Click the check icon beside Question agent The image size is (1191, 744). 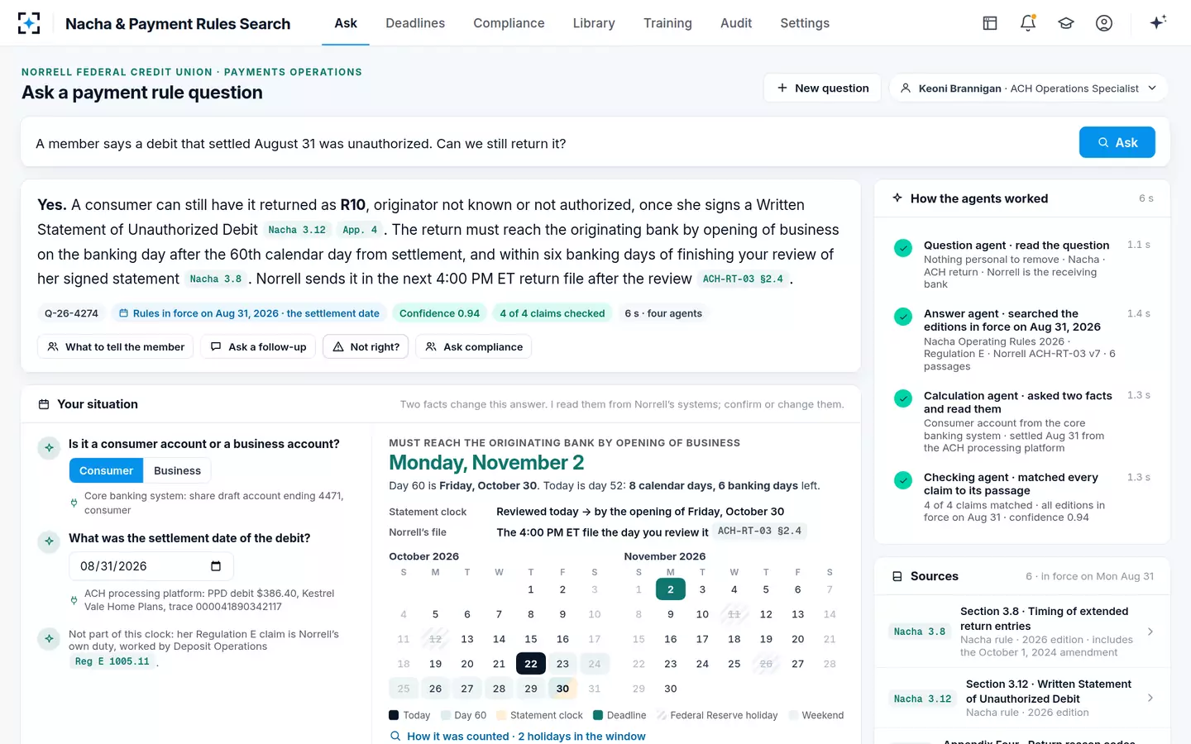(903, 247)
